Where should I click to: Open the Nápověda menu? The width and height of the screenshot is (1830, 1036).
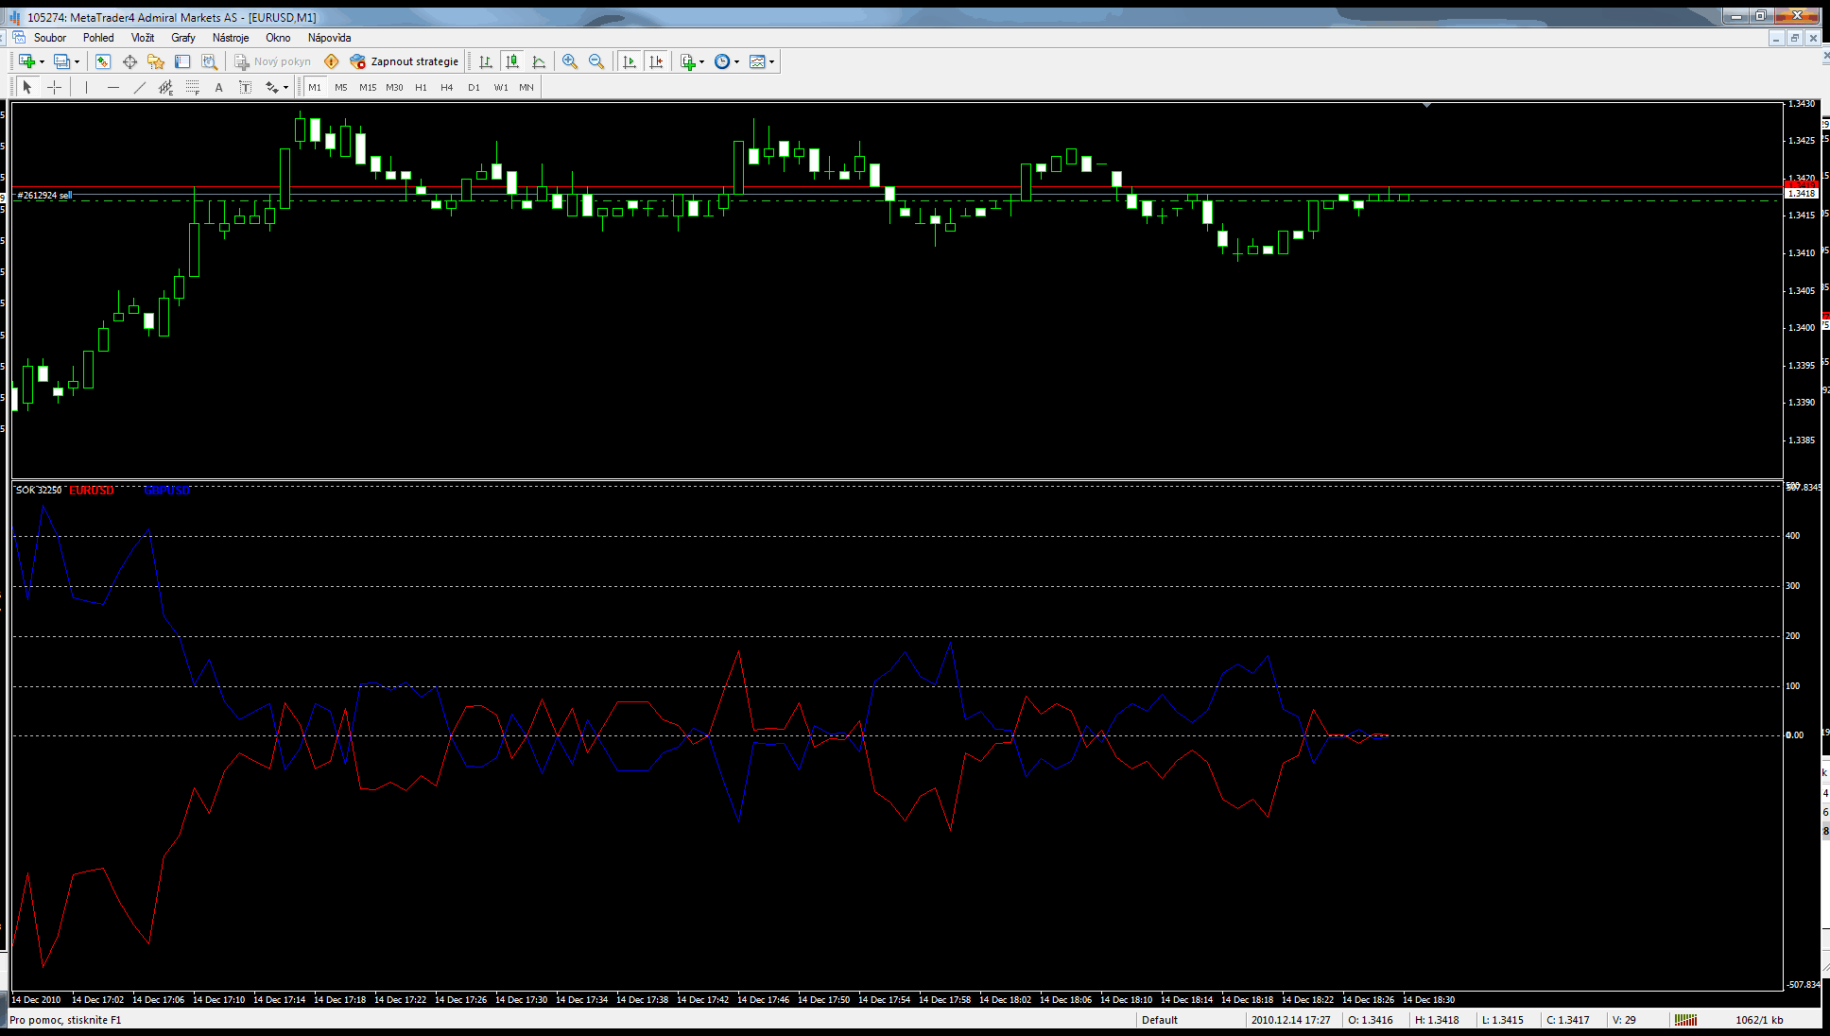coord(329,38)
